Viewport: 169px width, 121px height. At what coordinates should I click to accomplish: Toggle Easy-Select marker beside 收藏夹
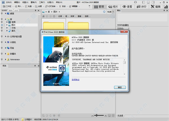(2, 54)
